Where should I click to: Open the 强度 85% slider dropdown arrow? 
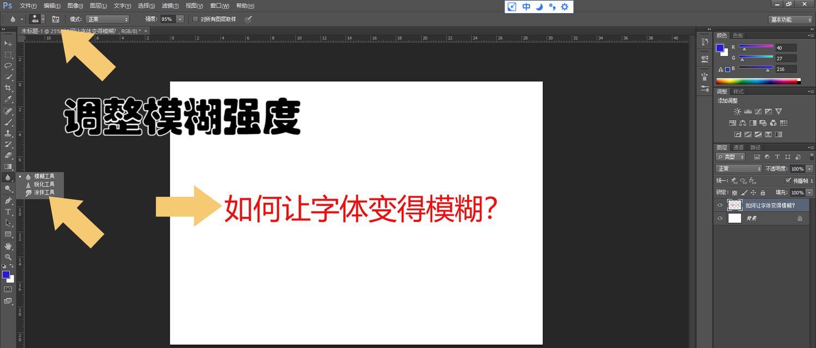(180, 19)
